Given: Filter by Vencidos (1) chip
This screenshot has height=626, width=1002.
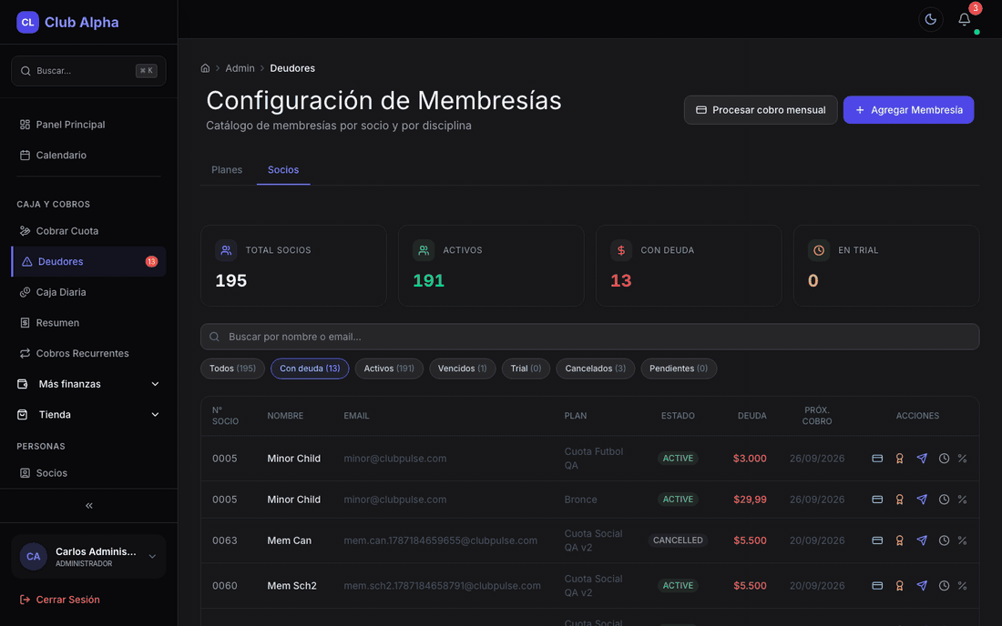Looking at the screenshot, I should (x=463, y=369).
